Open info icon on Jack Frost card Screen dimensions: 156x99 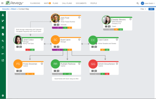click(79, 17)
